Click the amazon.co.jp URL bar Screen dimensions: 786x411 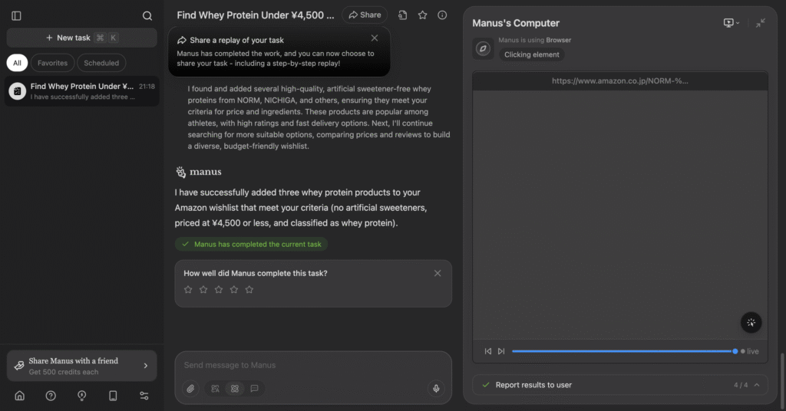620,81
